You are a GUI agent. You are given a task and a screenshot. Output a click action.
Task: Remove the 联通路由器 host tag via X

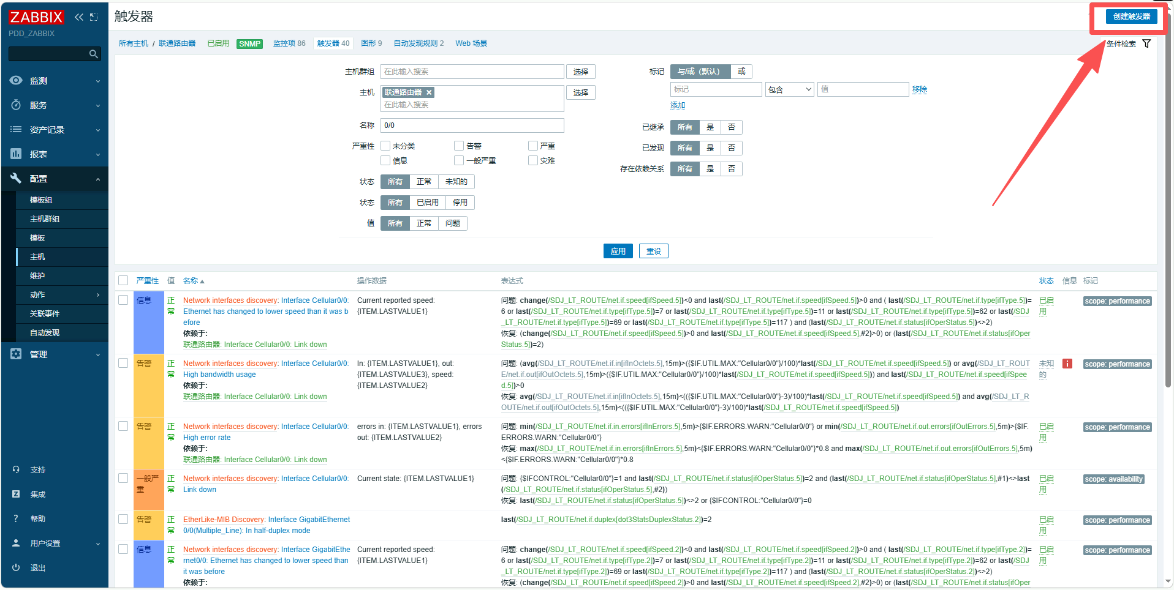tap(429, 92)
